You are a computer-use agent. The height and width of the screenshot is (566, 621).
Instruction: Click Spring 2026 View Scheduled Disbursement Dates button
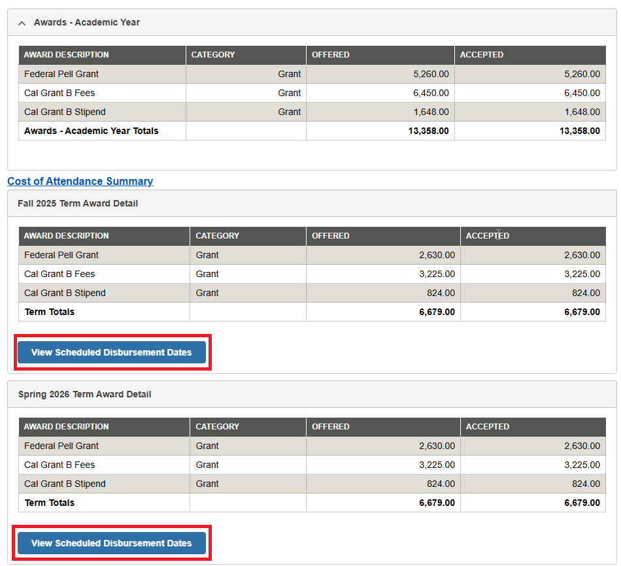pos(112,543)
